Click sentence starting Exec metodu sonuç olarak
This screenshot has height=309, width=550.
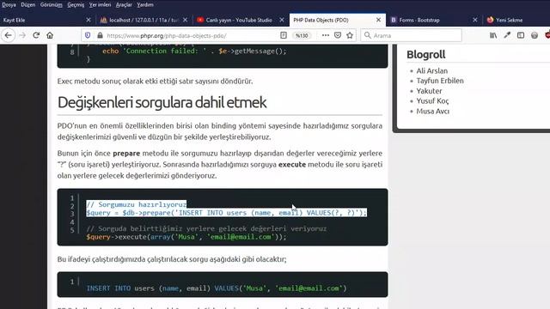155,81
